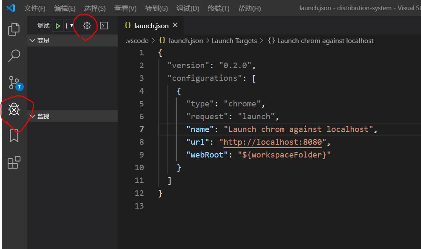This screenshot has width=421, height=249.
Task: Click line number 7 in gutter
Action: (141, 129)
